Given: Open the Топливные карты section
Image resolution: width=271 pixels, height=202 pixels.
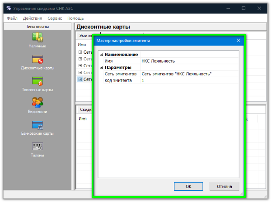Looking at the screenshot, I should tap(37, 82).
